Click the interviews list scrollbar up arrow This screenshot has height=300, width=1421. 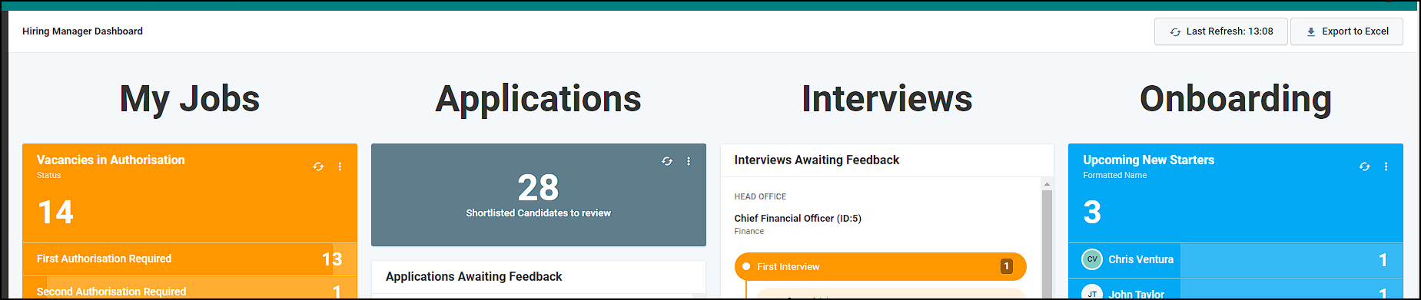tap(1047, 184)
